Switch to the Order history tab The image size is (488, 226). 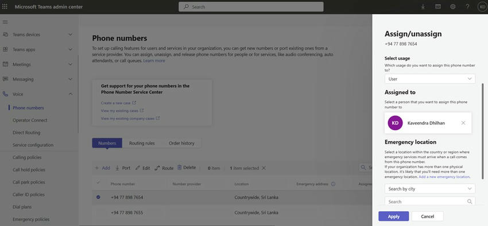point(181,143)
